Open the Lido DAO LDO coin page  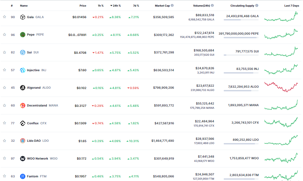[x=38, y=141]
